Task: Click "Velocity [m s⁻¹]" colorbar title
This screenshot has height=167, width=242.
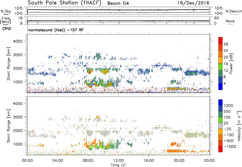Action: 239,126
